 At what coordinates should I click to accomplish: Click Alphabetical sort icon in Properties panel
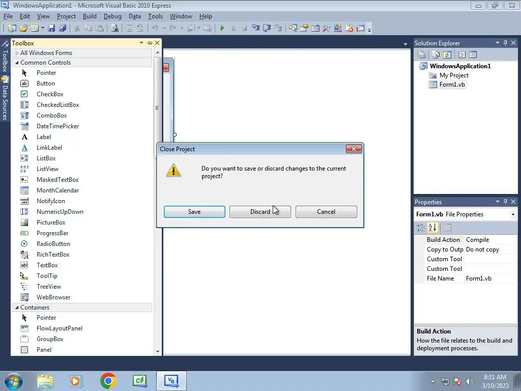point(432,228)
